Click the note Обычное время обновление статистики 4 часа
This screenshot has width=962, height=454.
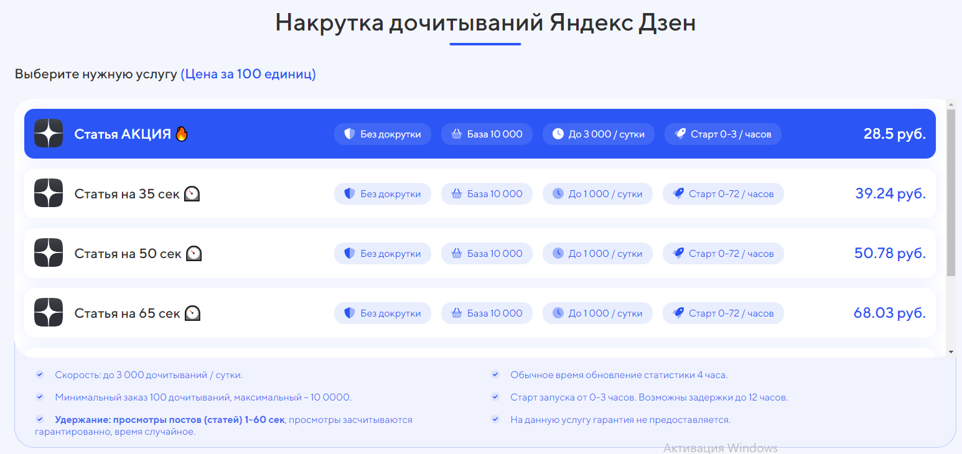pos(619,375)
